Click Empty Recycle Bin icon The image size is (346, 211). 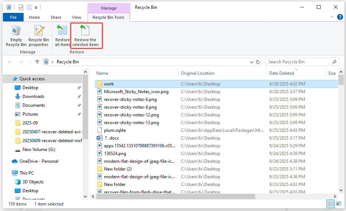[x=16, y=31]
